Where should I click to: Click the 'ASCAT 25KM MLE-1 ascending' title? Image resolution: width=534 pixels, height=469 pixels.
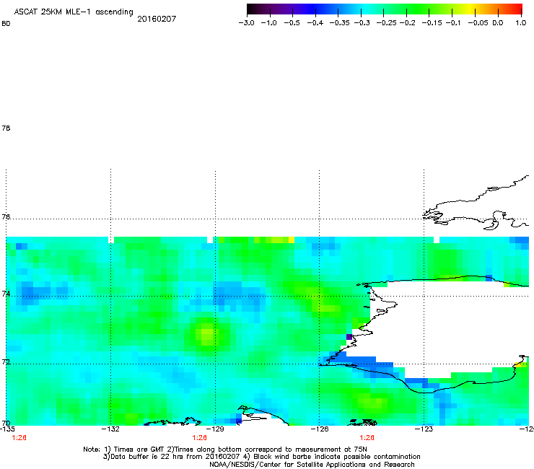pyautogui.click(x=74, y=12)
